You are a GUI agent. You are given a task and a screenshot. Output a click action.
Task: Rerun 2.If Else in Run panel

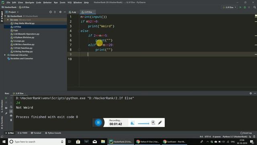[x=6, y=98]
